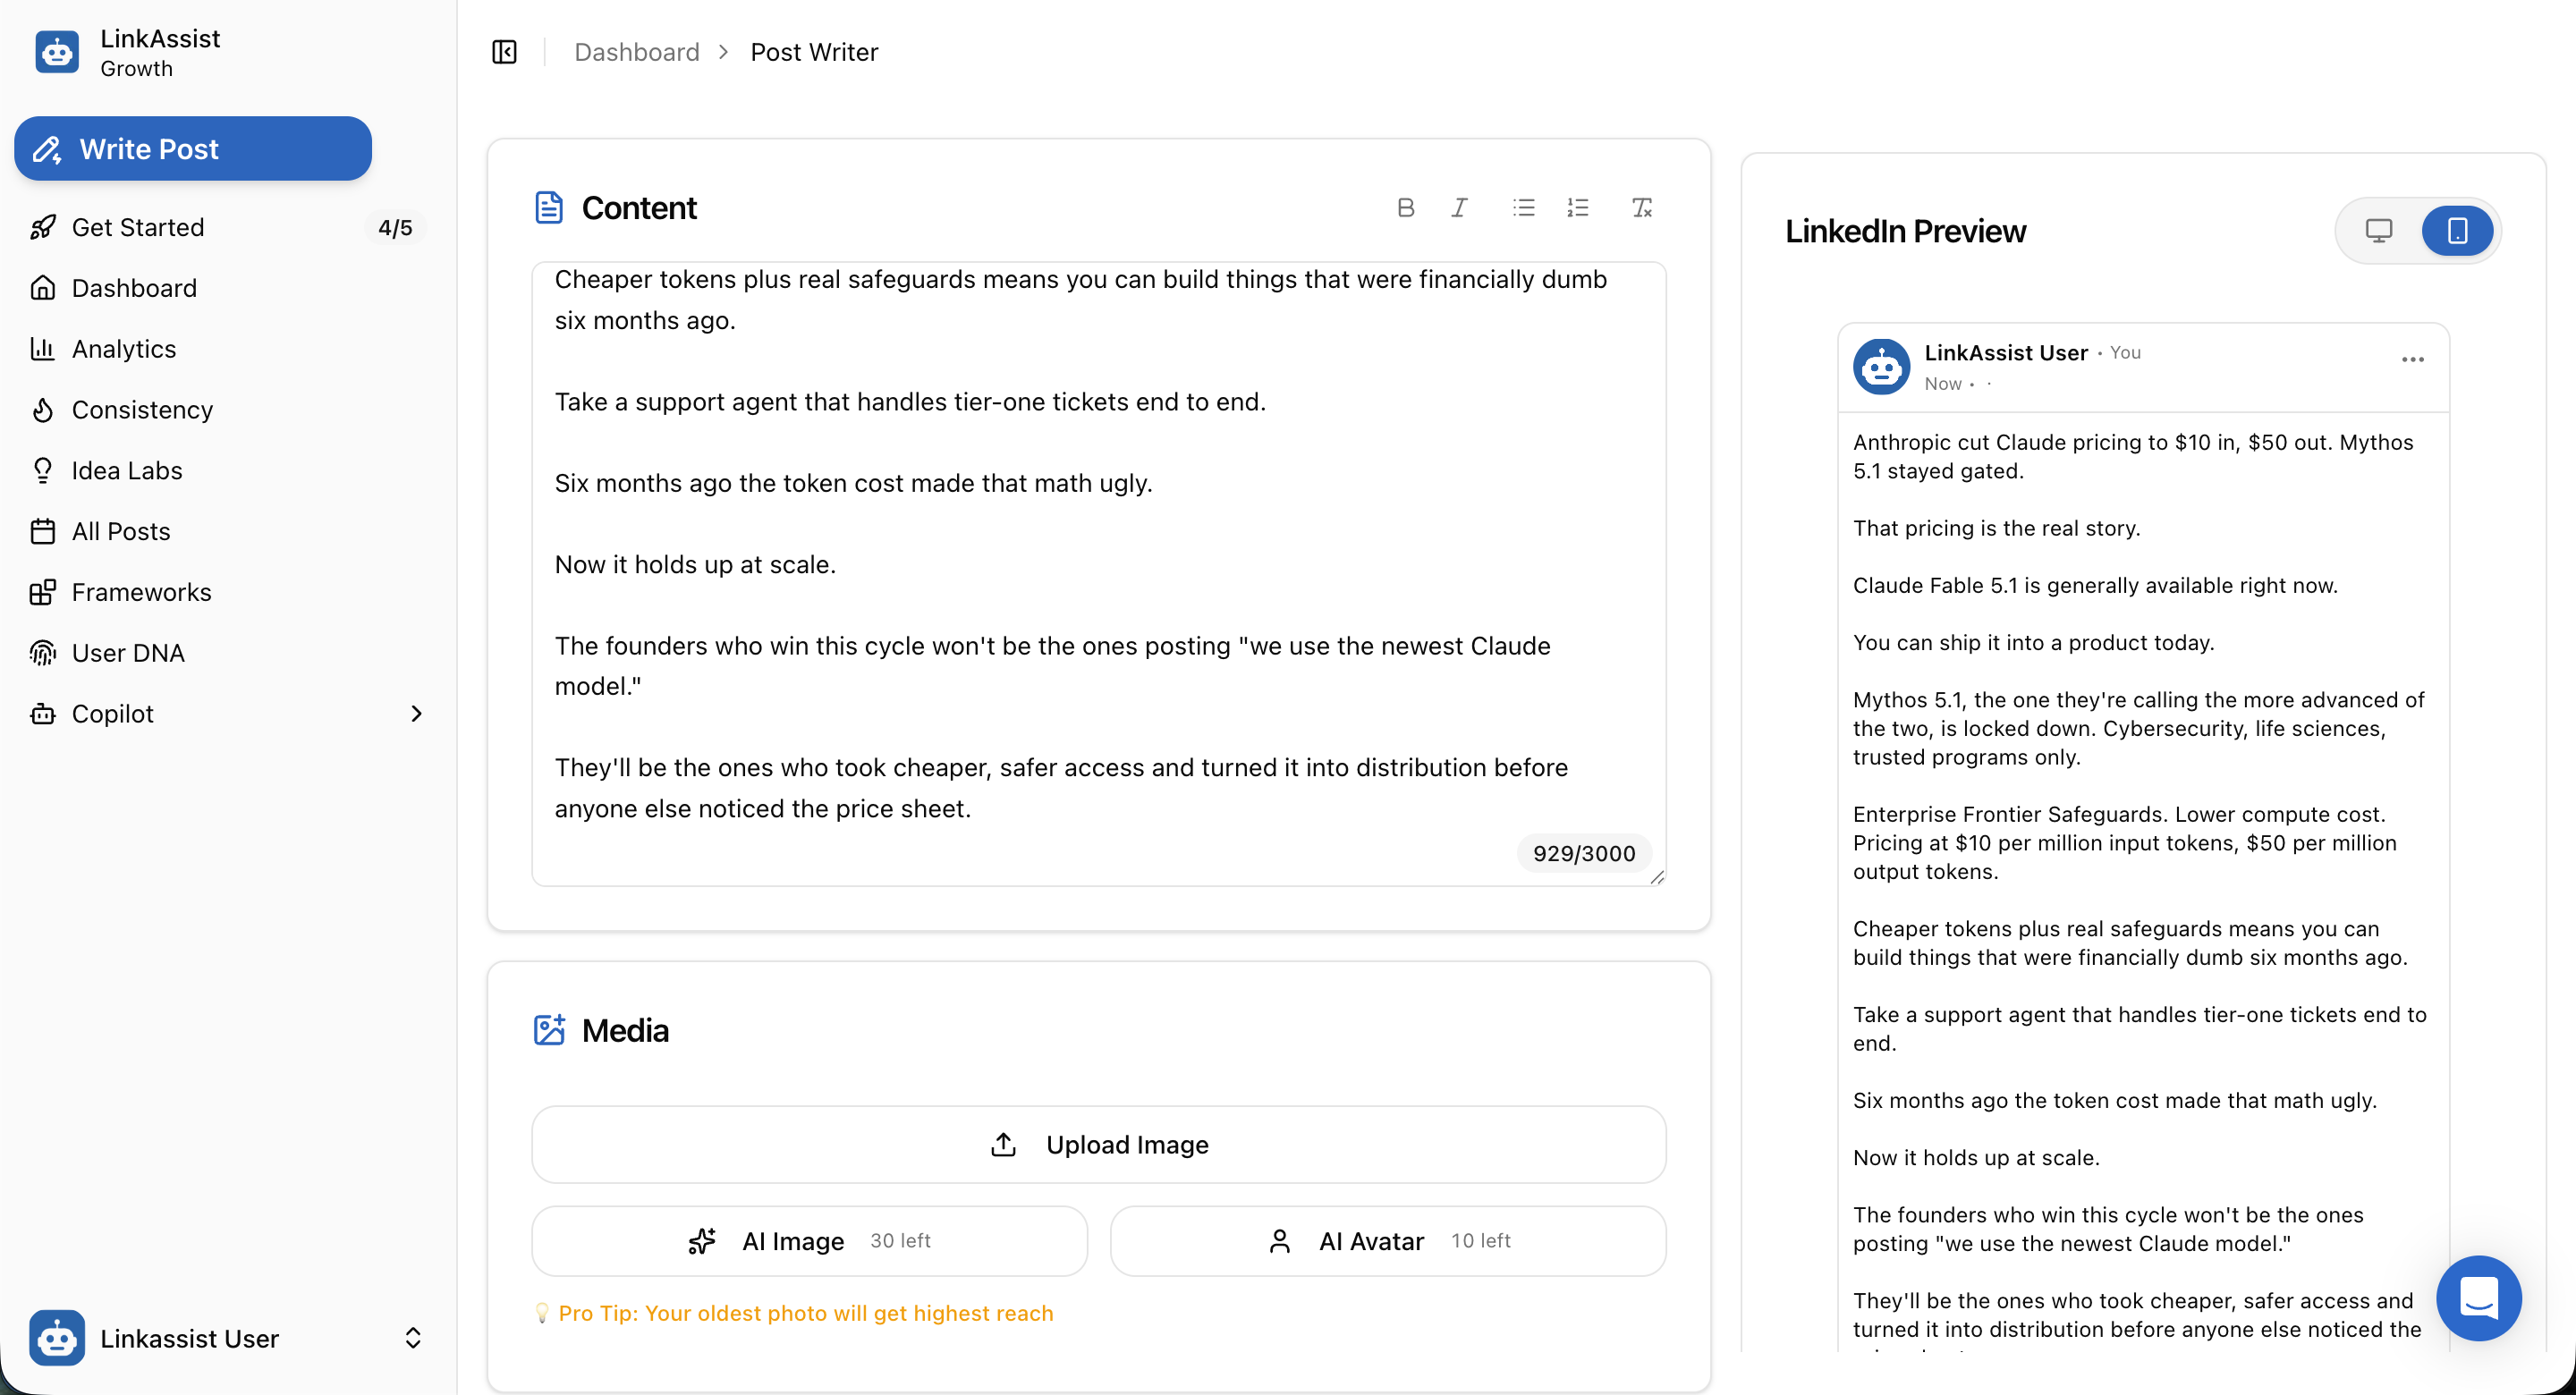Switch preview to mobile view
Image resolution: width=2576 pixels, height=1395 pixels.
(2457, 231)
